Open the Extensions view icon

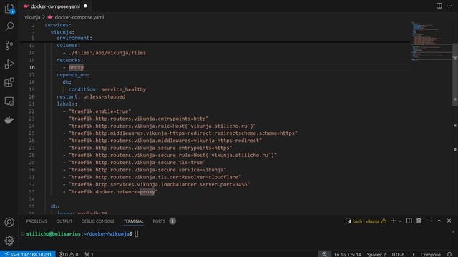(x=9, y=83)
